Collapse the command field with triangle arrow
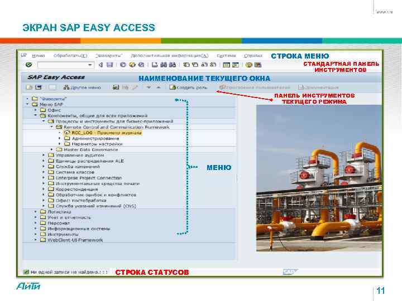Screen dimensions: 402x301 [x=100, y=65]
